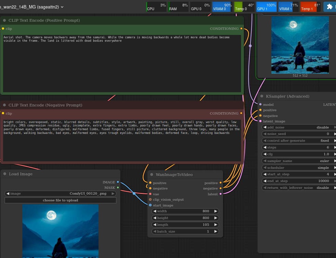
Task: Click inside the negative prompt text area
Action: click(x=122, y=146)
